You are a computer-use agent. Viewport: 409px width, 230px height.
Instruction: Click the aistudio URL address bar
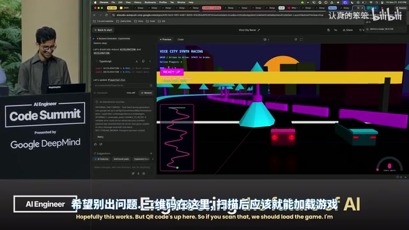coord(220,15)
